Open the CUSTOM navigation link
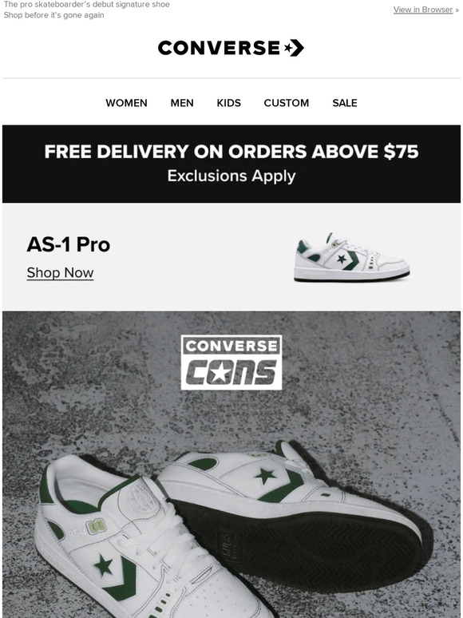The width and height of the screenshot is (463, 618). (287, 103)
